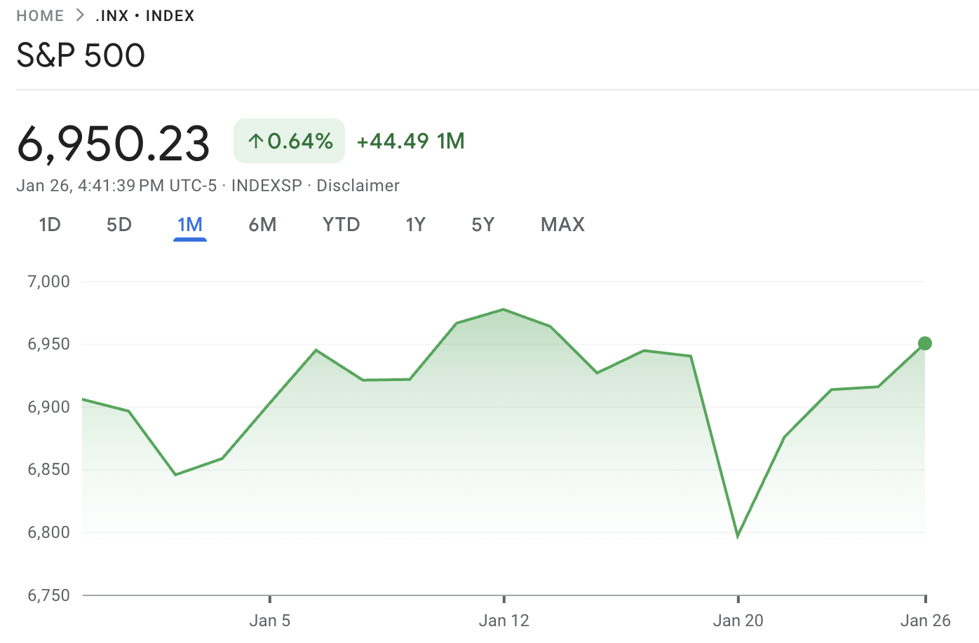Click the 0.64% change badge
This screenshot has height=643, width=979.
click(289, 140)
